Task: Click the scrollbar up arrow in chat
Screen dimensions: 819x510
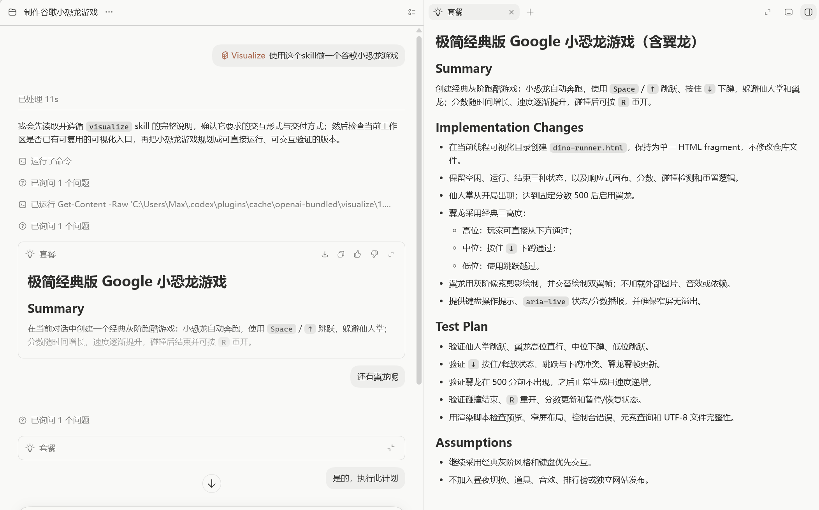Action: [419, 30]
